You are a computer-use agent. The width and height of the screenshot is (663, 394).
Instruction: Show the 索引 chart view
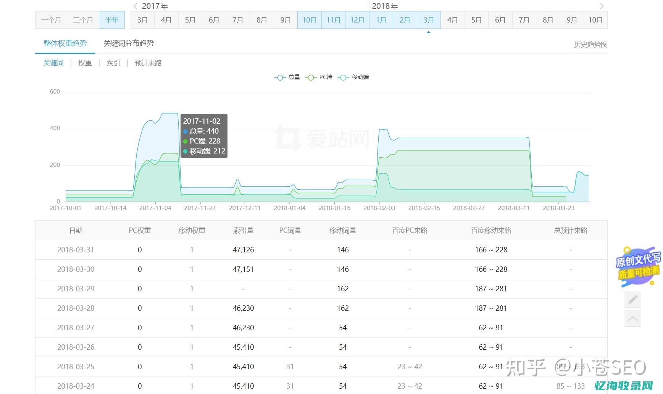[x=113, y=63]
